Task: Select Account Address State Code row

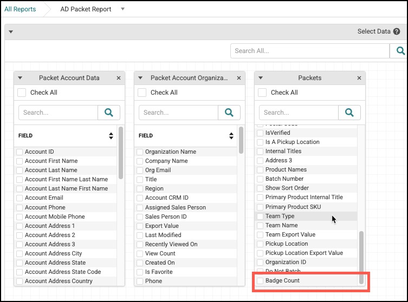Action: coord(66,272)
